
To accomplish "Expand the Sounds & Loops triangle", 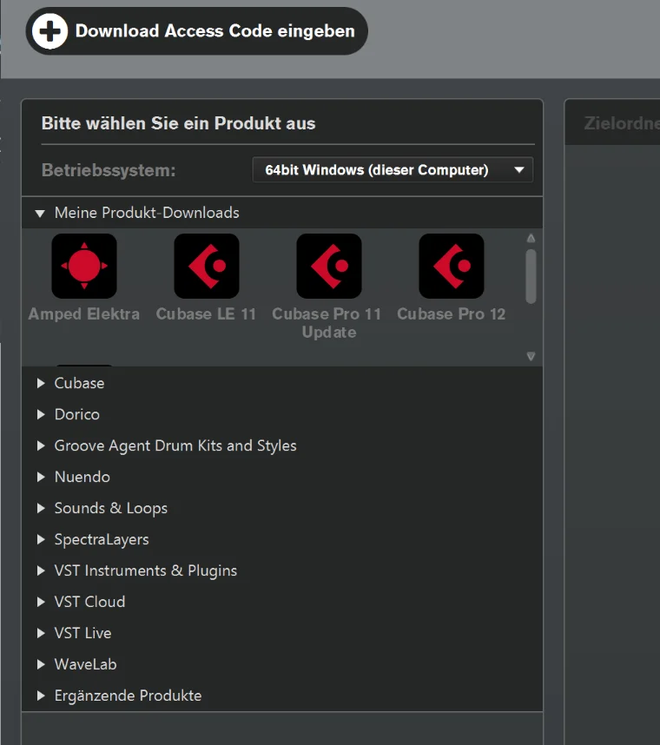I will pos(41,508).
